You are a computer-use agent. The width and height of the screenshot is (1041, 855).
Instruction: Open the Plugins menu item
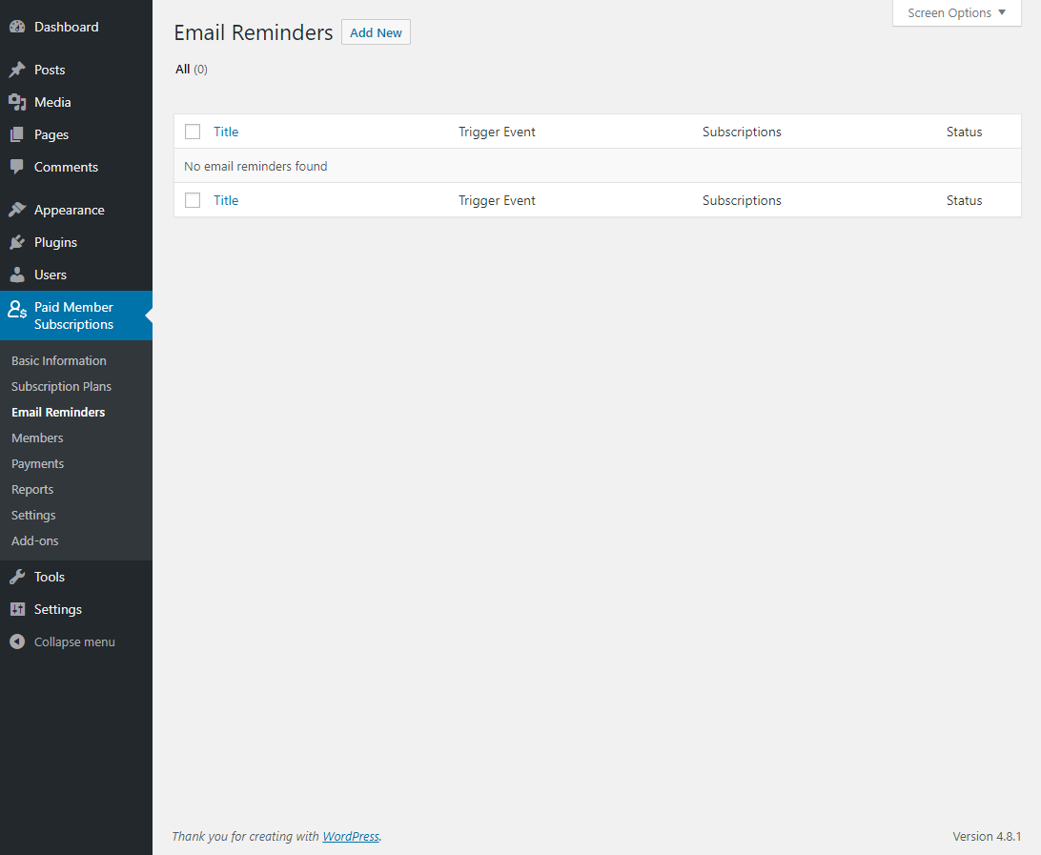tap(55, 242)
